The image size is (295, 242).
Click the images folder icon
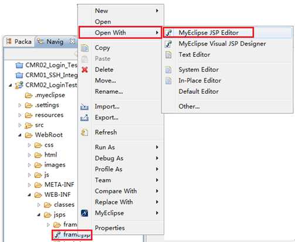point(38,165)
